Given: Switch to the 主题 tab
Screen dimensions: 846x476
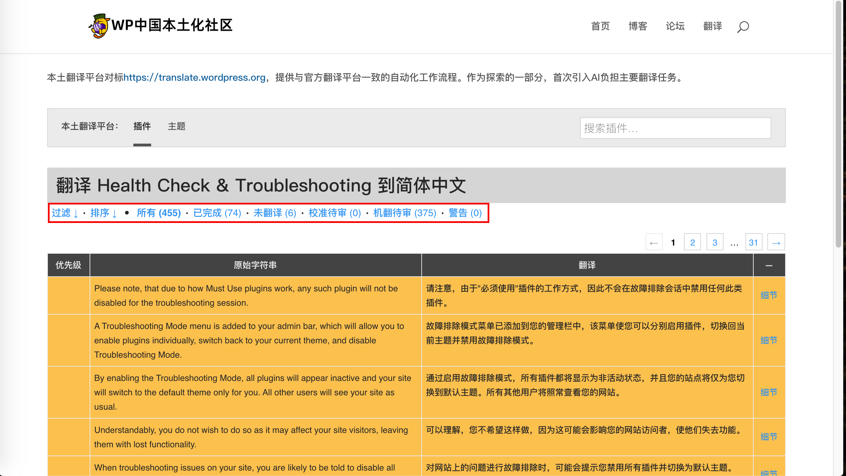Looking at the screenshot, I should 176,127.
